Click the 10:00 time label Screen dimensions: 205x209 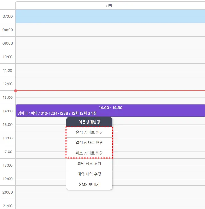8,57
